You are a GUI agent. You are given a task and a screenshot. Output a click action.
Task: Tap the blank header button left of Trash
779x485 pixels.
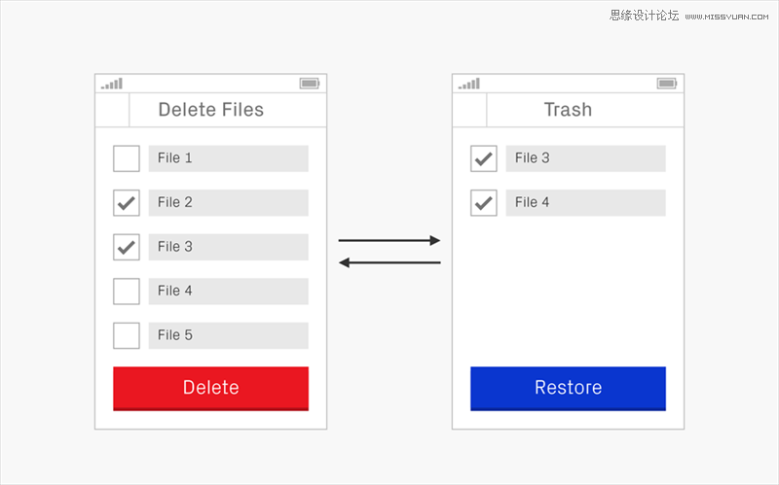pyautogui.click(x=469, y=110)
